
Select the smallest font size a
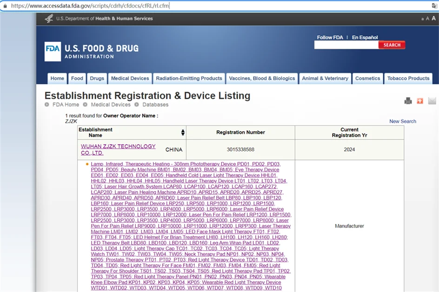[422, 19]
